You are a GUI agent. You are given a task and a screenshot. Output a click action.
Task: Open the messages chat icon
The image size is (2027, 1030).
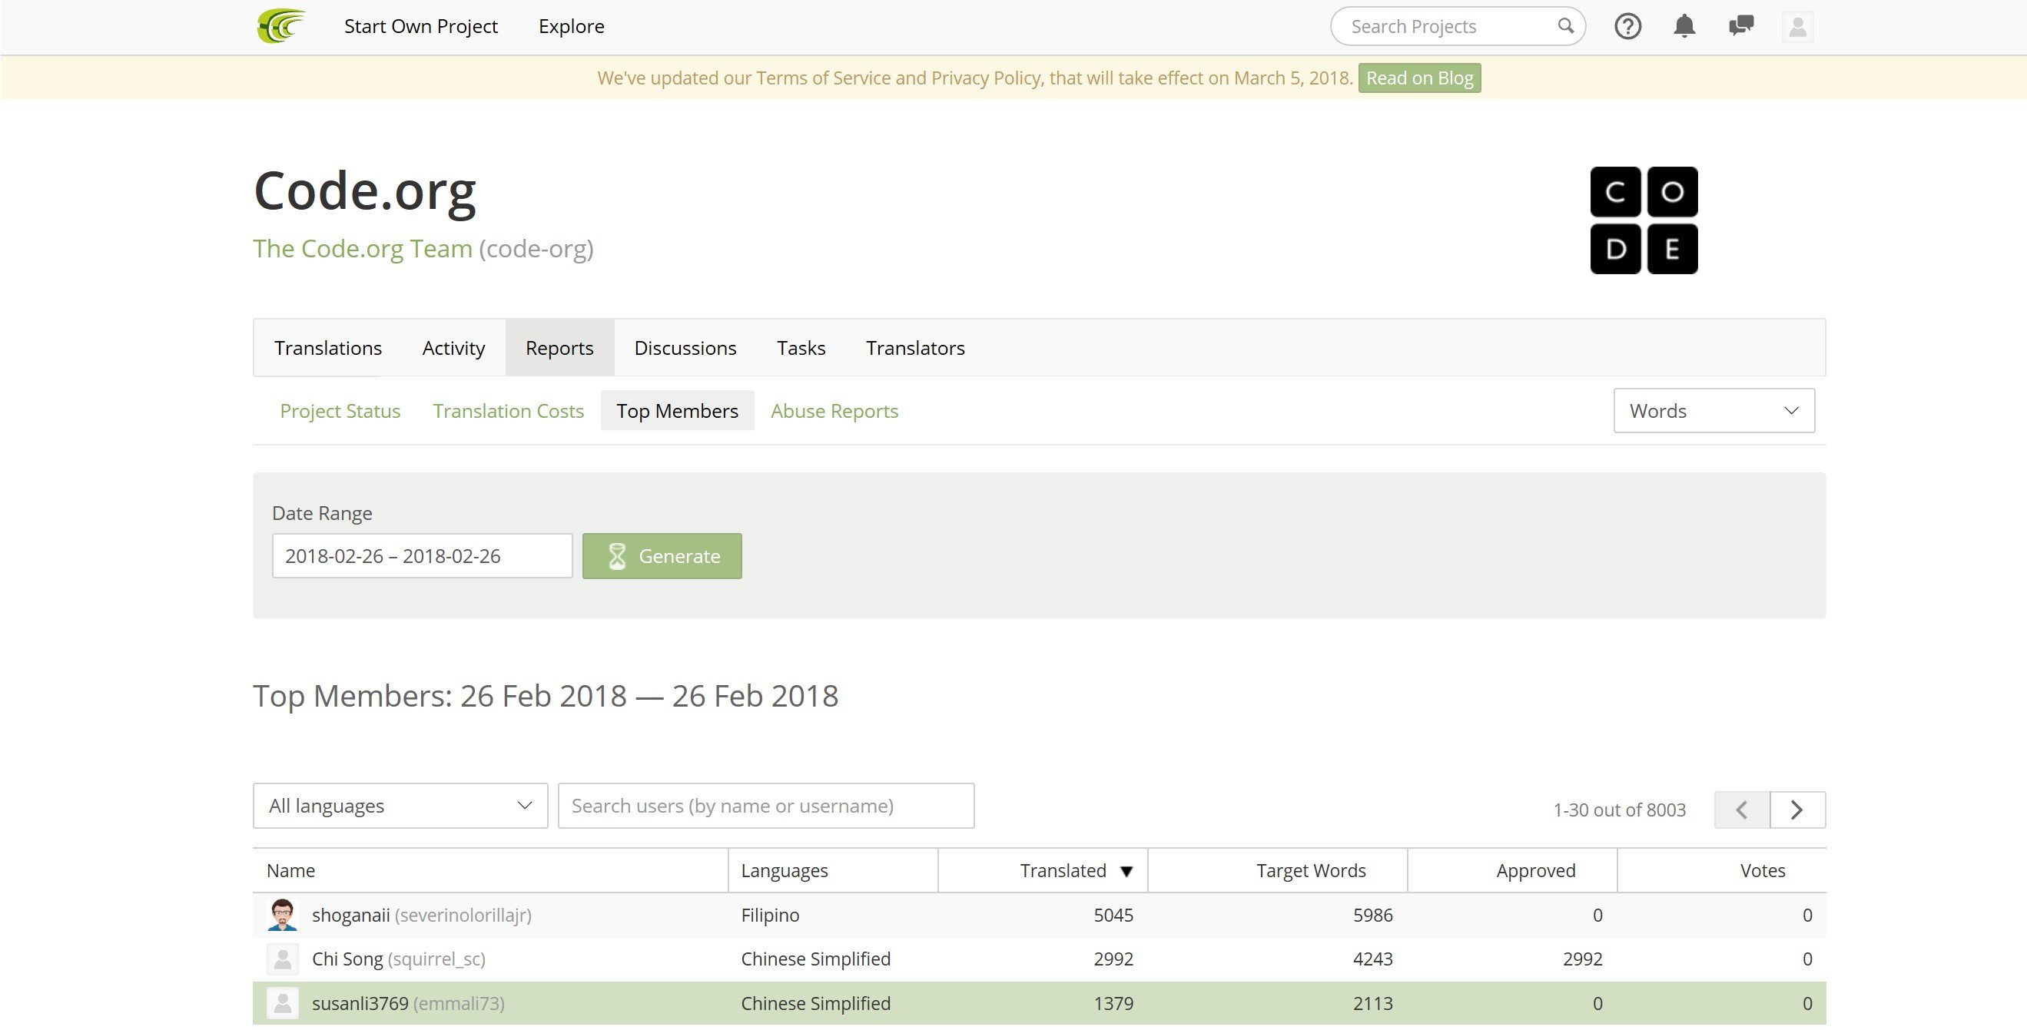point(1740,26)
